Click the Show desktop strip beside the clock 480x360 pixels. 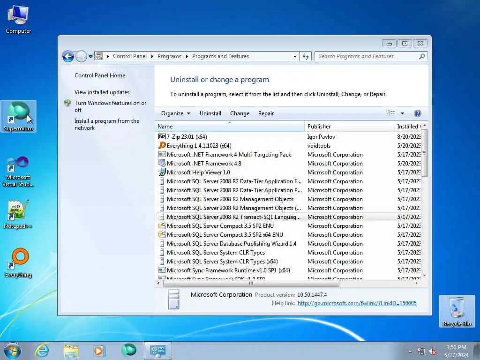476,351
